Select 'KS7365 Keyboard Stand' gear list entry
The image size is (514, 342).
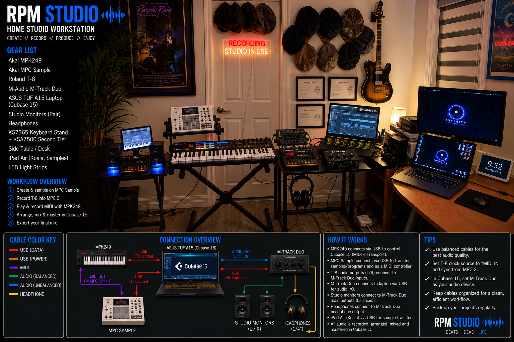pyautogui.click(x=38, y=136)
